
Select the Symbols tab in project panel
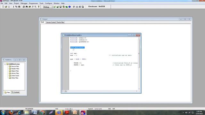15,92
